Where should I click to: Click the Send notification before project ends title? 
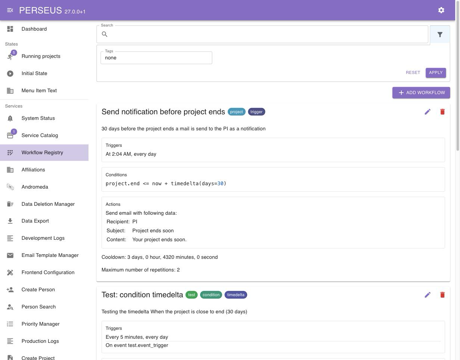[163, 112]
